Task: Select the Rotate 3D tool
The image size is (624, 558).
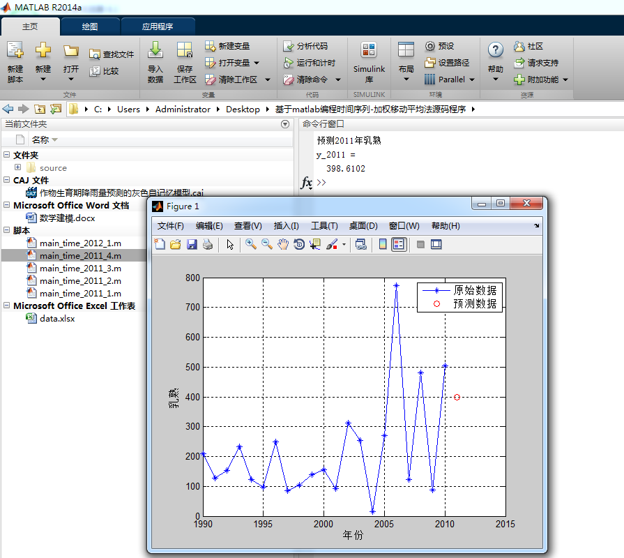Action: 299,244
